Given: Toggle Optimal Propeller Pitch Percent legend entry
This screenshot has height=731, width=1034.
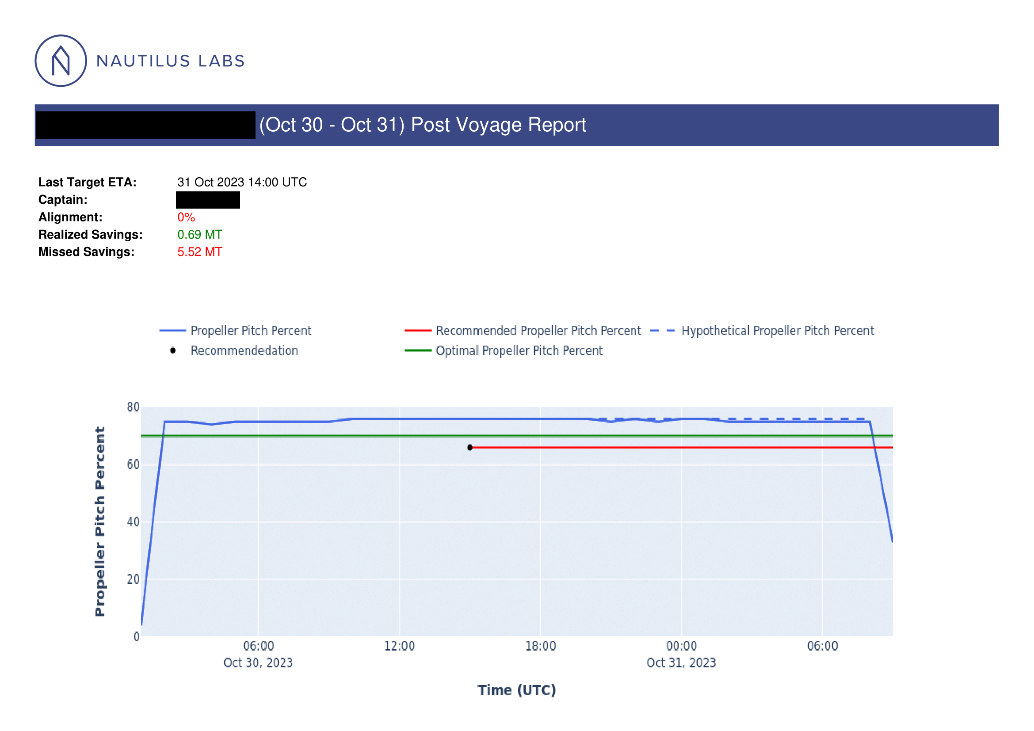Looking at the screenshot, I should 519,350.
